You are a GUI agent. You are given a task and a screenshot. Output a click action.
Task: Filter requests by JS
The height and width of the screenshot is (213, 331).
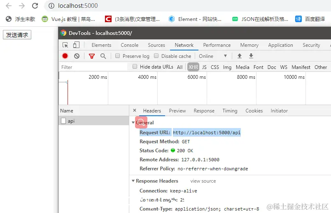click(x=204, y=67)
